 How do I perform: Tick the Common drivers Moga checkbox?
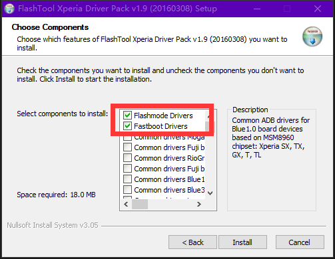click(127, 137)
